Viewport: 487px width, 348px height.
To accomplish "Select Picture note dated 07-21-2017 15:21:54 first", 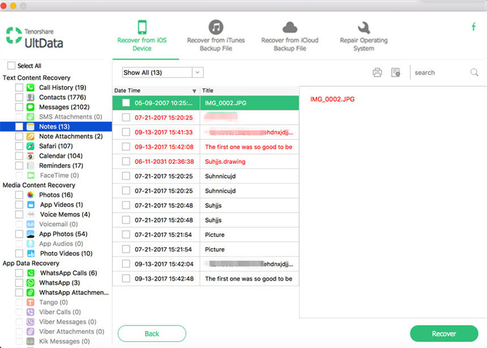I will (x=206, y=235).
